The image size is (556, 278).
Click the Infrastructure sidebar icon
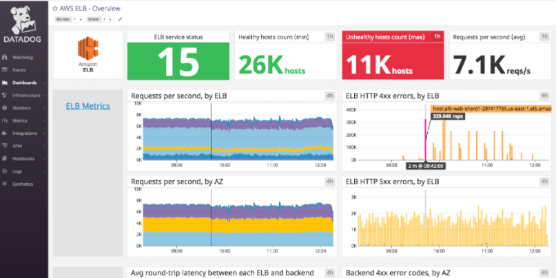(5, 95)
